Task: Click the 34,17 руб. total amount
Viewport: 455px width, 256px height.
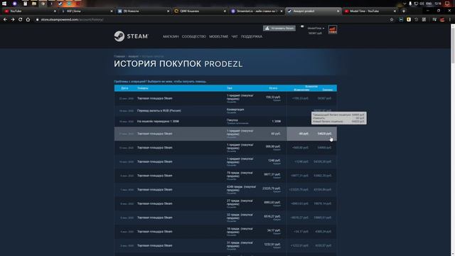Action: [x=274, y=230]
